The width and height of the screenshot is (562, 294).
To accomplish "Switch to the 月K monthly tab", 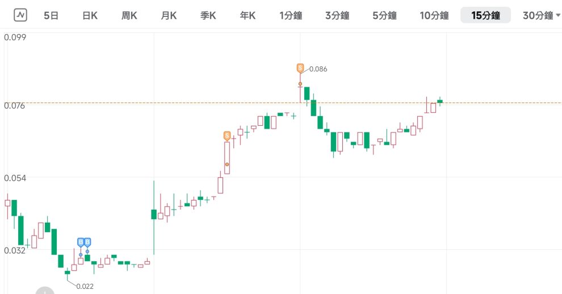I will tap(169, 15).
